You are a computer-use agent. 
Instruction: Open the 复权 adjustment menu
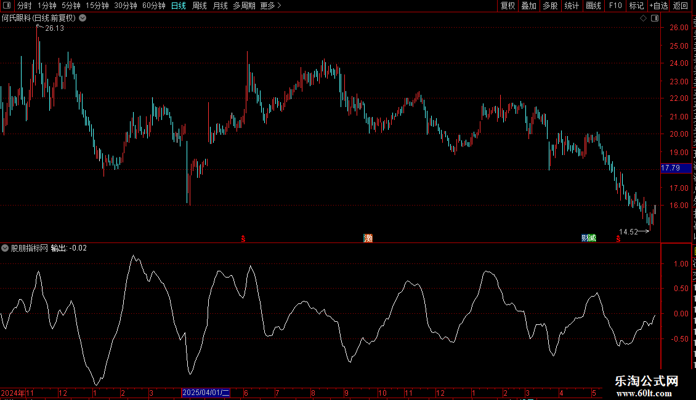(508, 6)
